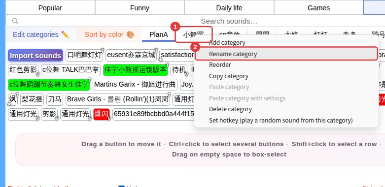
Task: Select Reorder in the context menu
Action: [286, 65]
